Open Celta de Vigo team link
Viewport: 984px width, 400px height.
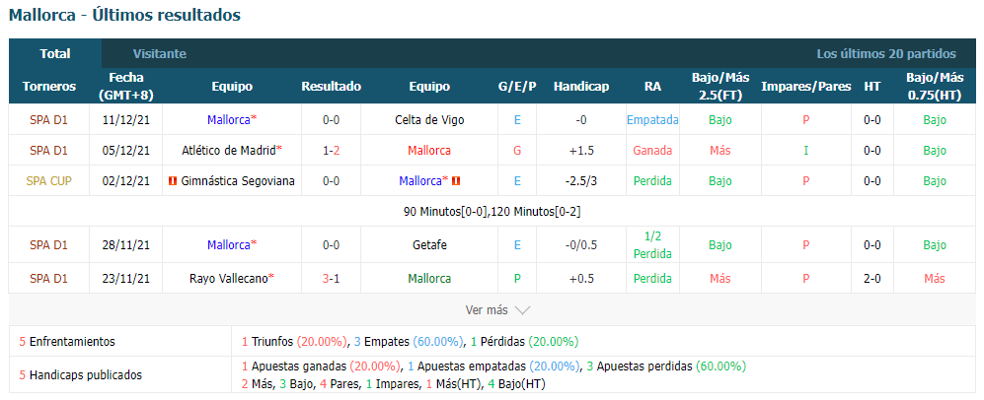(x=429, y=119)
